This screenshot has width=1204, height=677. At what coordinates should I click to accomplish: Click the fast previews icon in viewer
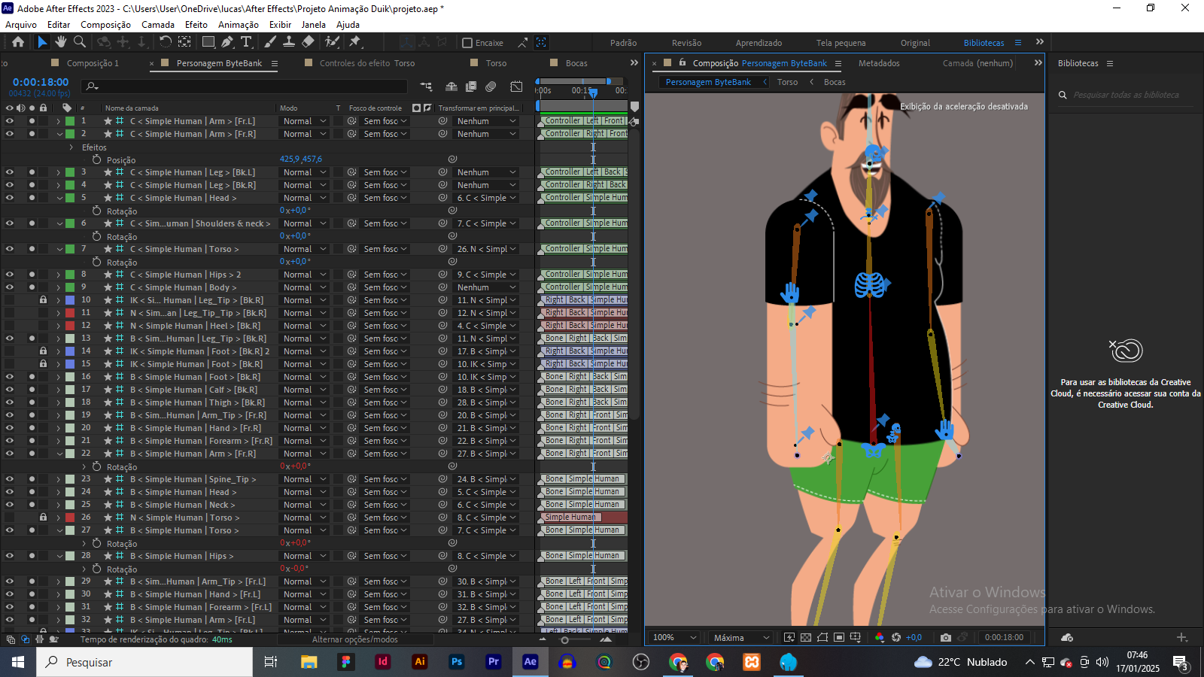tap(789, 637)
